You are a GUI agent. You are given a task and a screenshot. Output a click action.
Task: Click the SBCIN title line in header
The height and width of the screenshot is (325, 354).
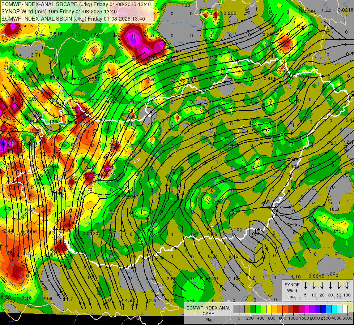coord(73,19)
